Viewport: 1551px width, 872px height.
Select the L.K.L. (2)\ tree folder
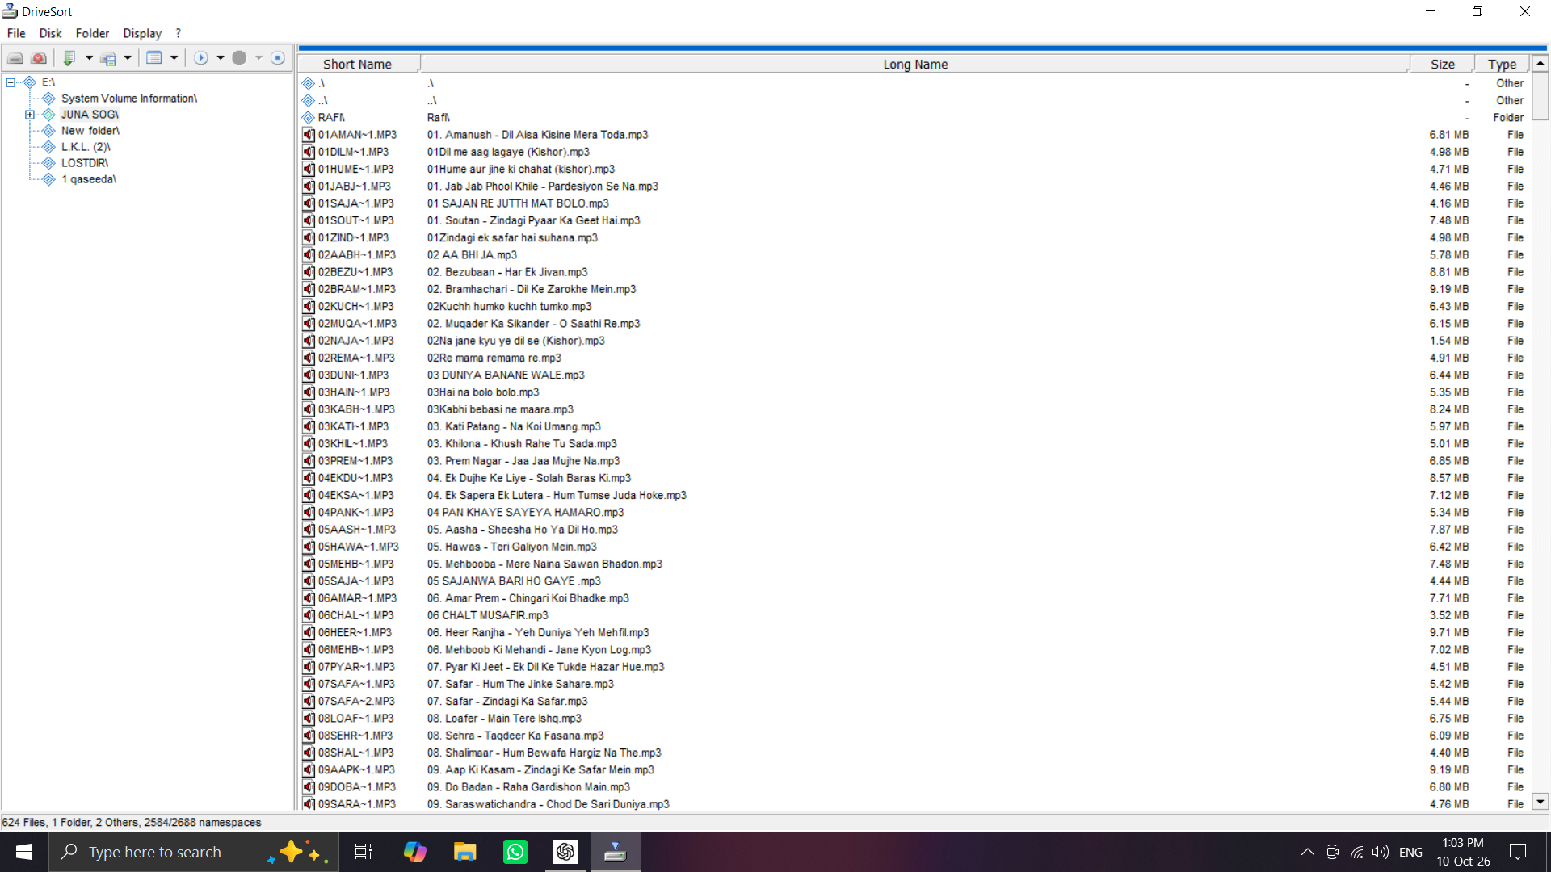pos(86,147)
